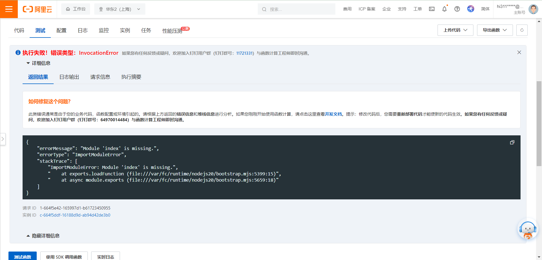Viewport: 542px width, 260px height.
Task: Open the 实例 tab
Action: coord(125,30)
